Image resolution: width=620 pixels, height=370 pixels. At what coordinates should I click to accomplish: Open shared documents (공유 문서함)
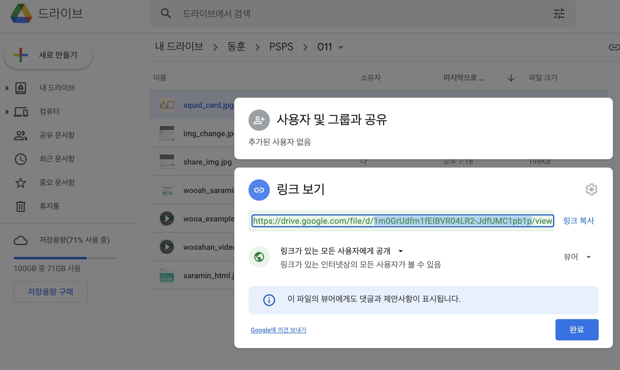(57, 135)
